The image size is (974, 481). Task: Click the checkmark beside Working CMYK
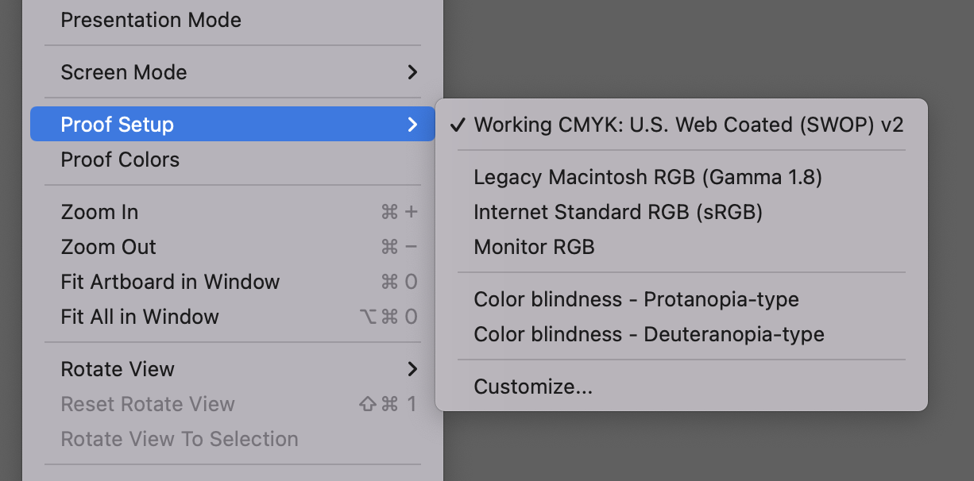click(458, 125)
